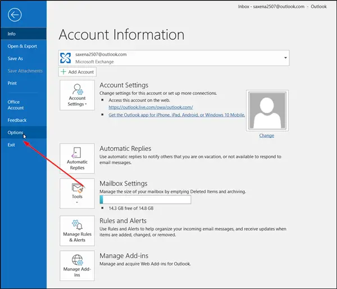The height and width of the screenshot is (289, 337).
Task: Select the Info tab in sidebar
Action: (12, 34)
